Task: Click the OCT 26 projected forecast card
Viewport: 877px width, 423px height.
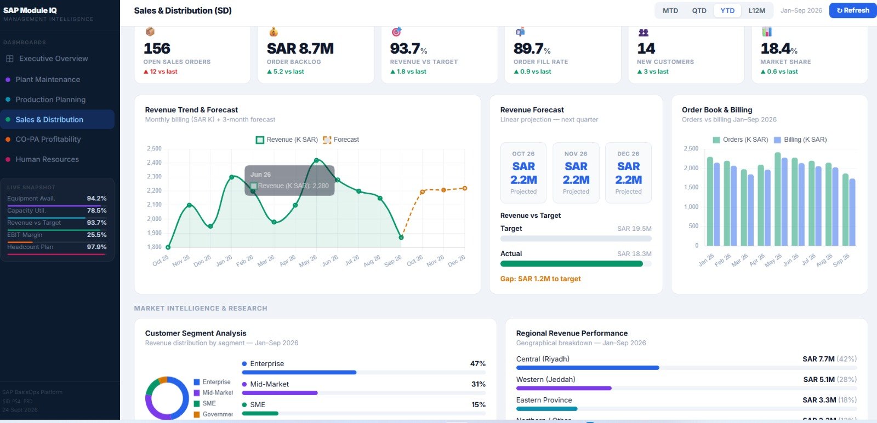Action: [x=523, y=173]
